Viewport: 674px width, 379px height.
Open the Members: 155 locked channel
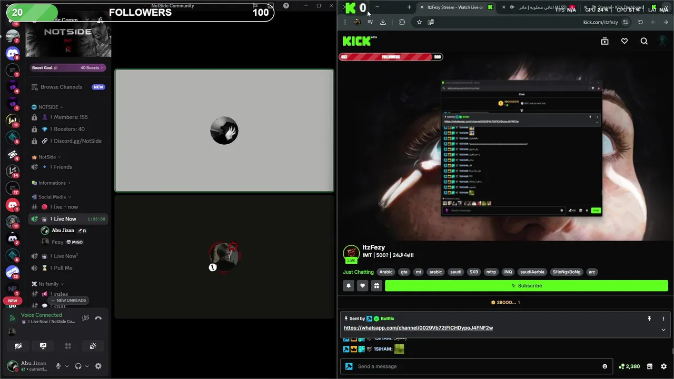click(68, 117)
